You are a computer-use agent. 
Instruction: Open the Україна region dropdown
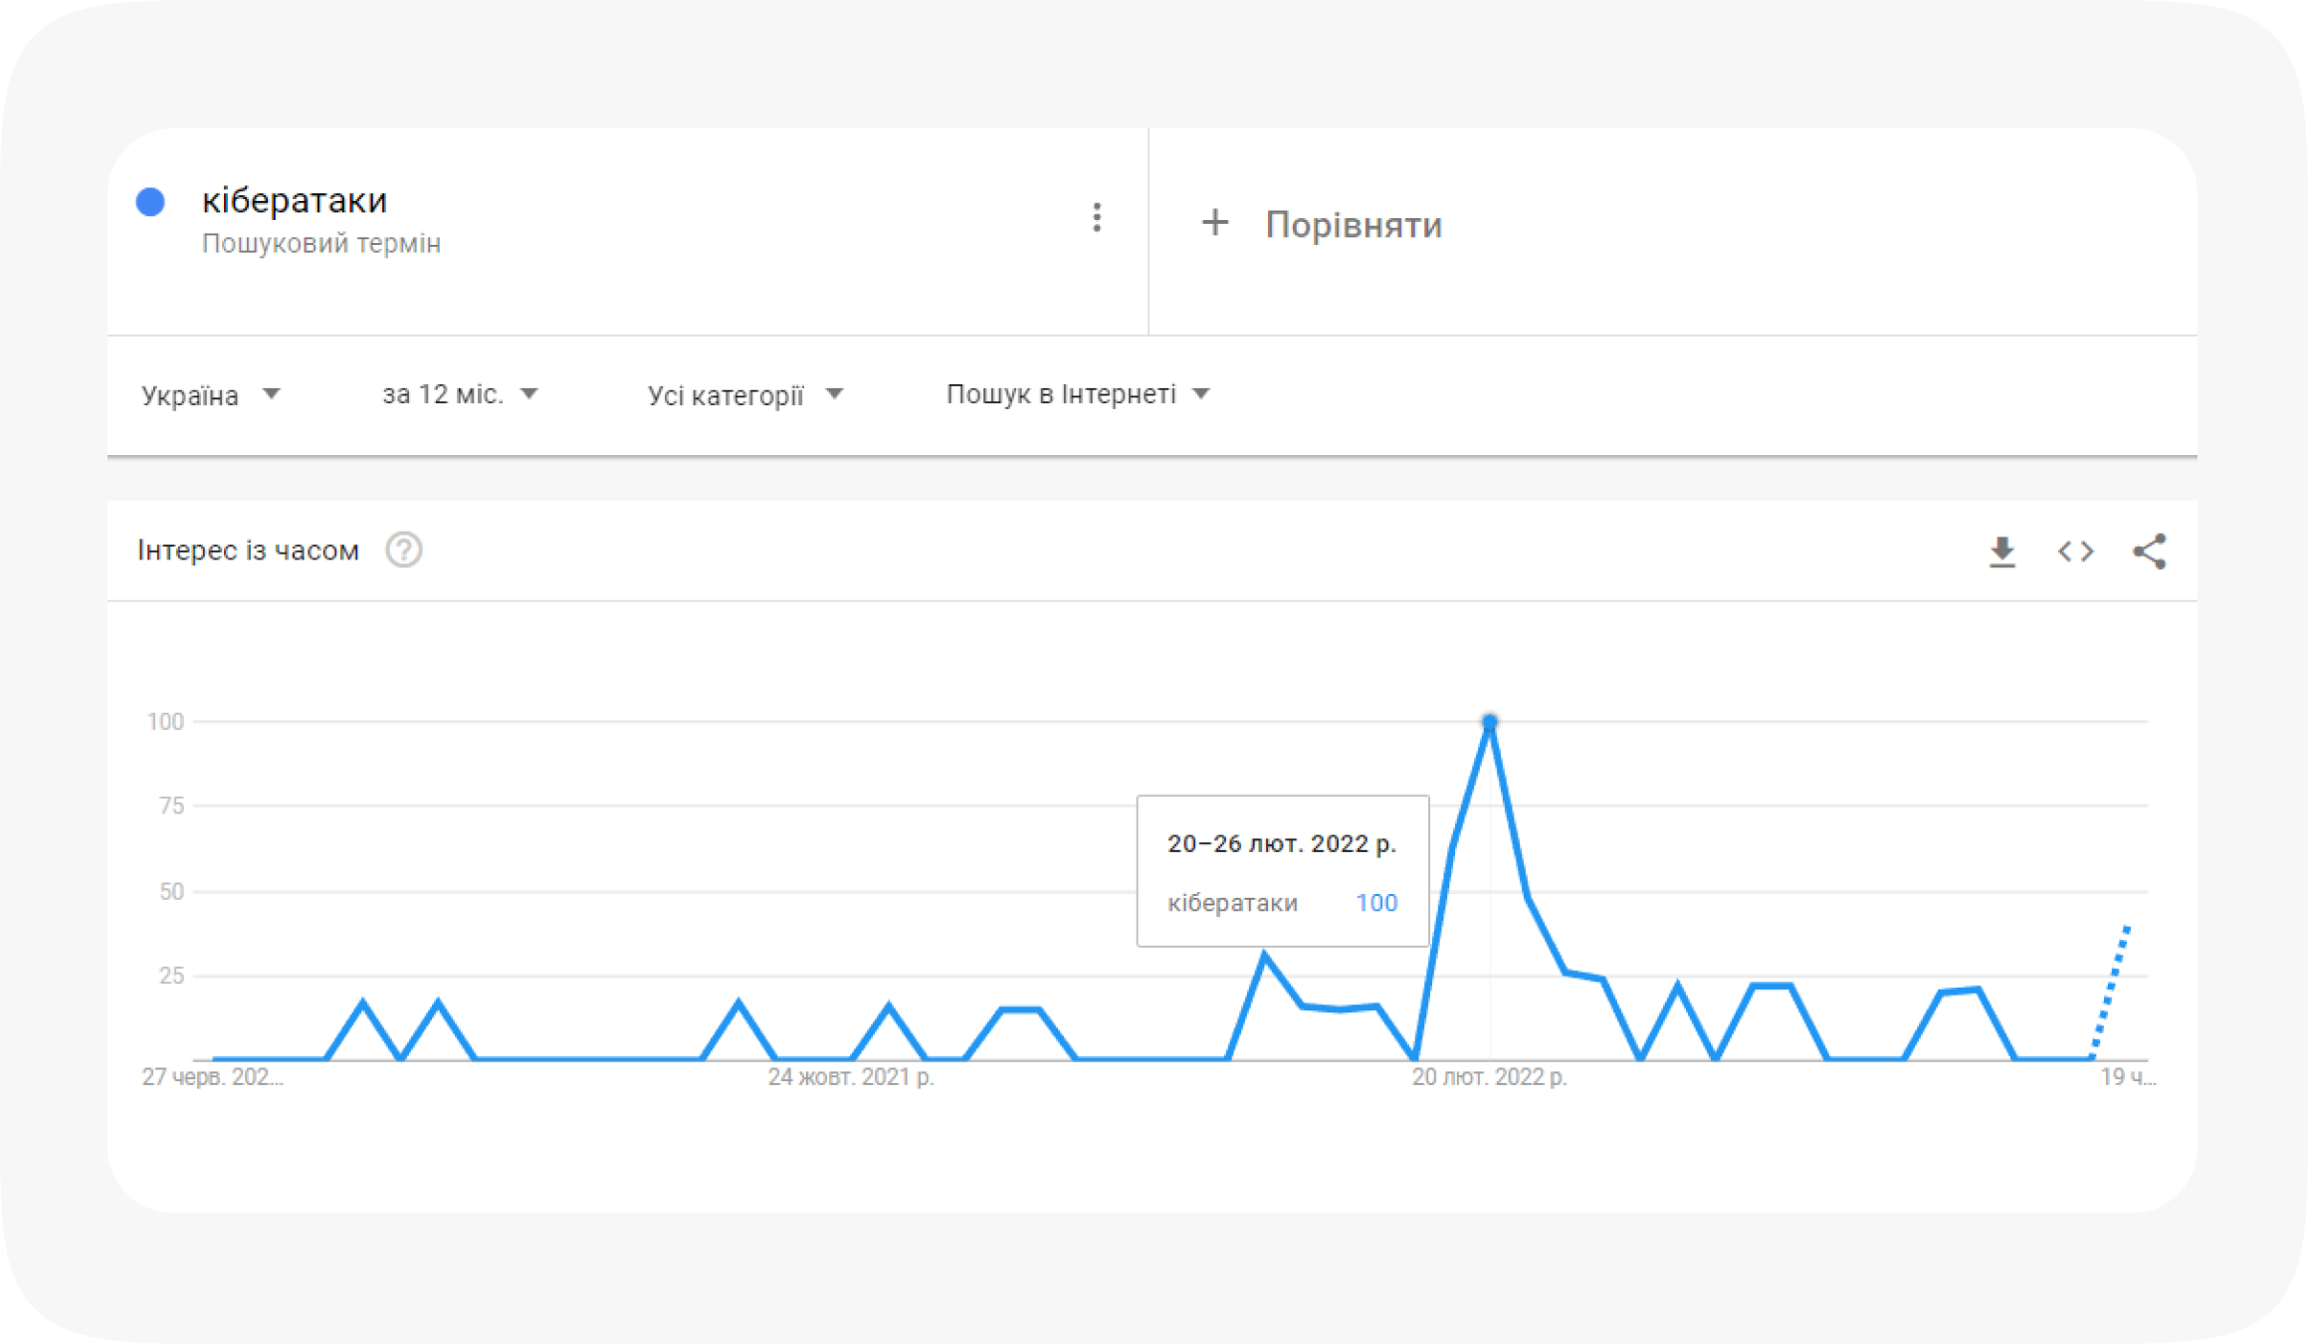click(x=211, y=395)
